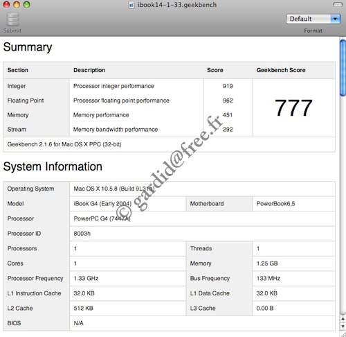Click the Geekbench Score 777
346x337 pixels.
pyautogui.click(x=293, y=107)
